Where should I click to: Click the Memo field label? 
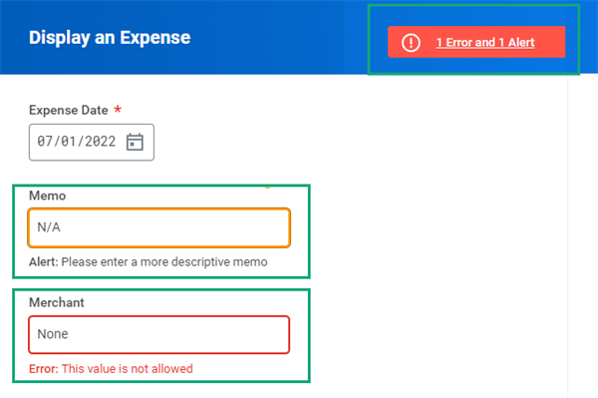(x=47, y=196)
